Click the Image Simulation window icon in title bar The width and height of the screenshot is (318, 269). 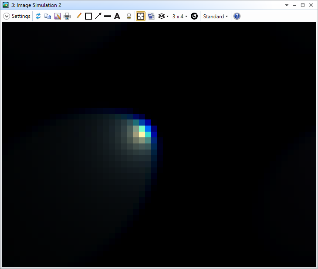coord(6,5)
